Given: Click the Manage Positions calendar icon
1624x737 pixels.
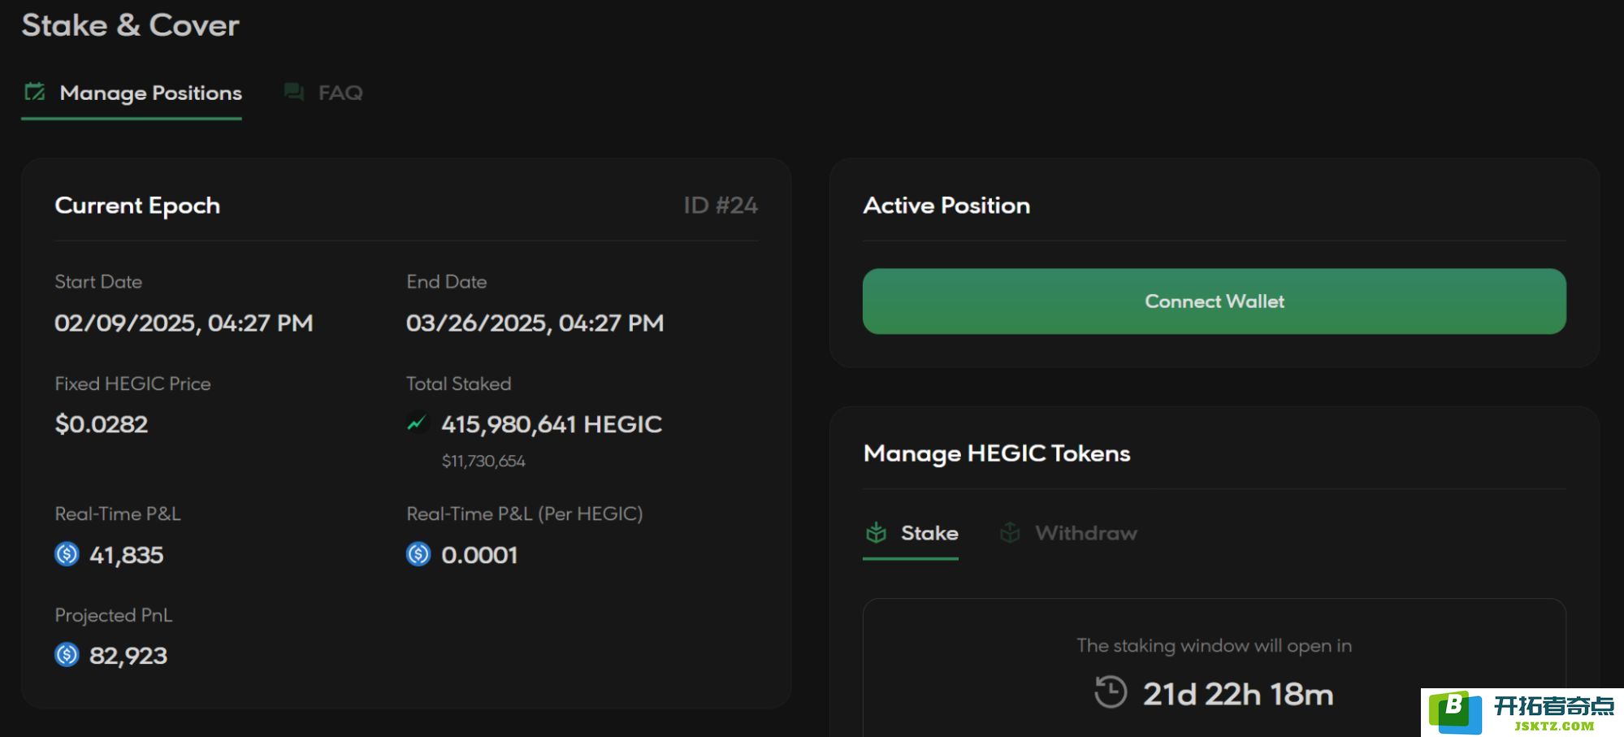Looking at the screenshot, I should point(34,92).
